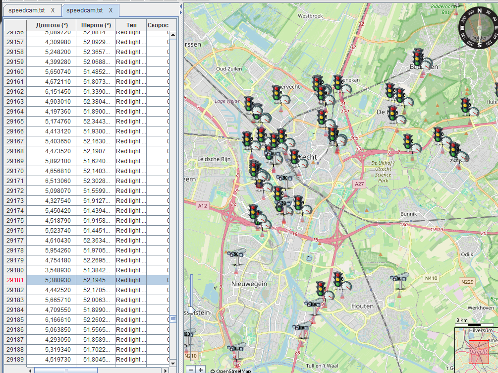Click longitude cell 3,548930
498x373 pixels.
[x=52, y=270]
